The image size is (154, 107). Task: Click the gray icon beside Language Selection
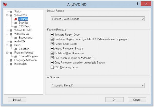(11, 60)
